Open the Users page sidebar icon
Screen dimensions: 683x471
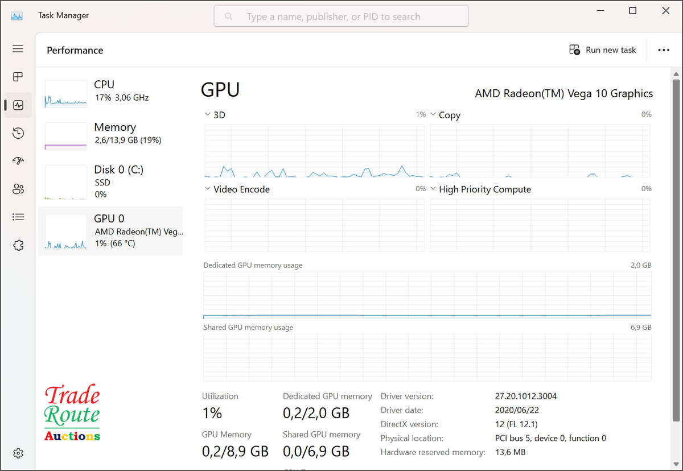click(x=18, y=189)
